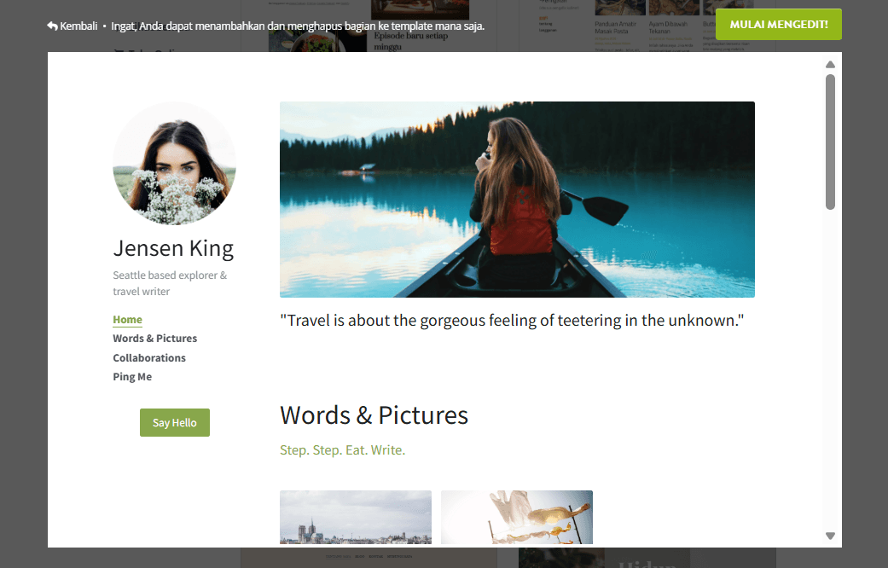Click the Travel is about quote text
This screenshot has height=568, width=888.
point(512,321)
